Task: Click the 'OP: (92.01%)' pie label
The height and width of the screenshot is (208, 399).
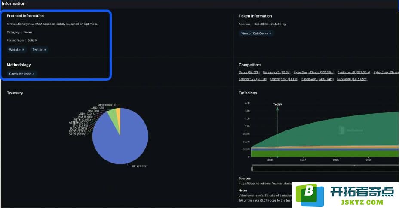Action: click(140, 166)
